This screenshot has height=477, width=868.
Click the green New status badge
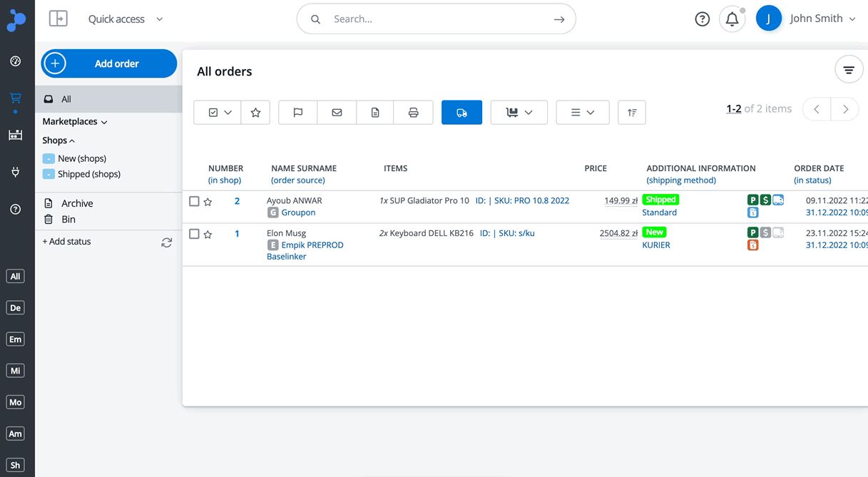[x=654, y=232]
